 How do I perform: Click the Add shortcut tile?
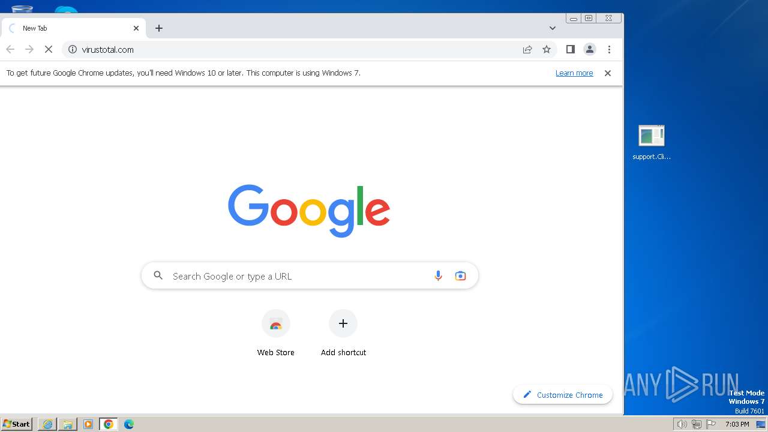pyautogui.click(x=343, y=333)
